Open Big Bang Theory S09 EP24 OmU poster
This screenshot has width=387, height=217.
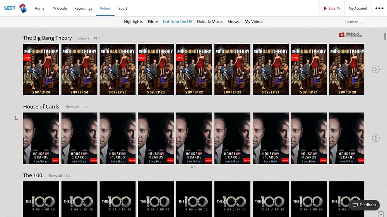tap(41, 69)
